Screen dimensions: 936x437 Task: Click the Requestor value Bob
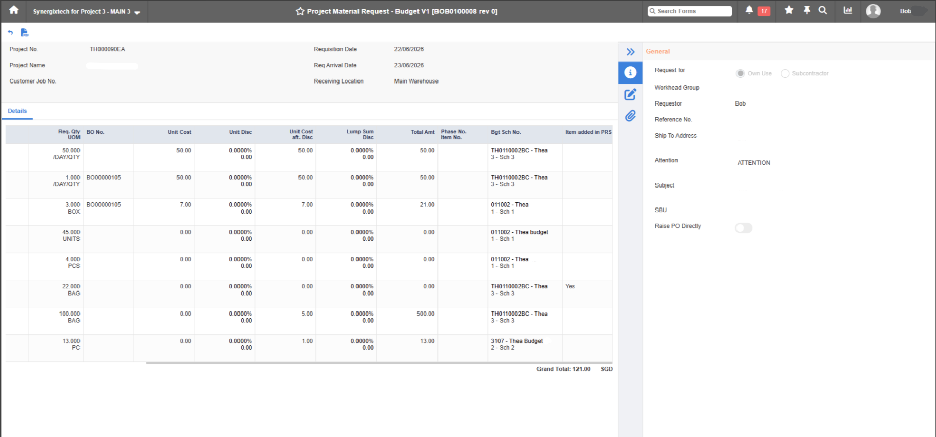click(x=740, y=103)
